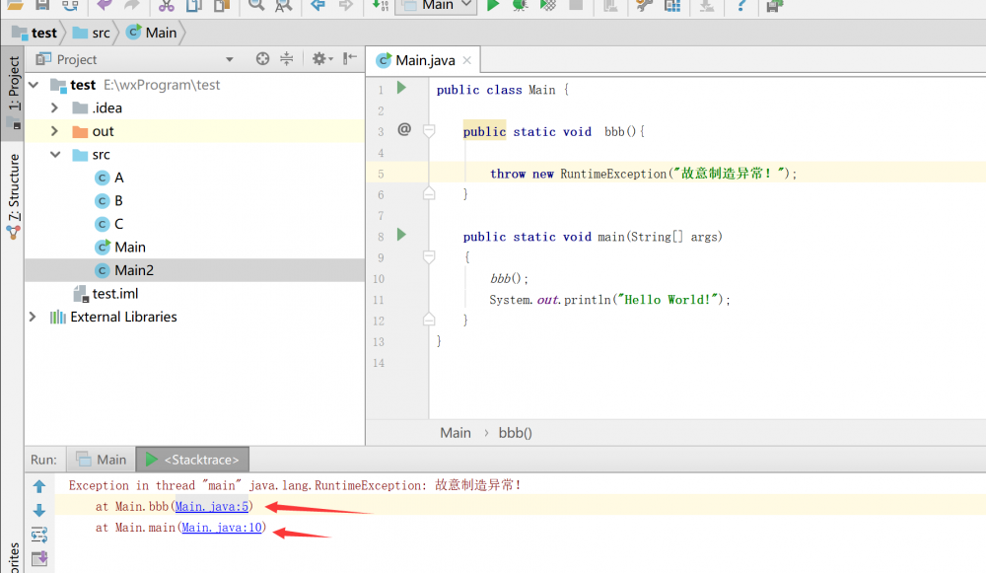The image size is (986, 573).
Task: Open Main.java:5 from the stack trace link
Action: 211,506
